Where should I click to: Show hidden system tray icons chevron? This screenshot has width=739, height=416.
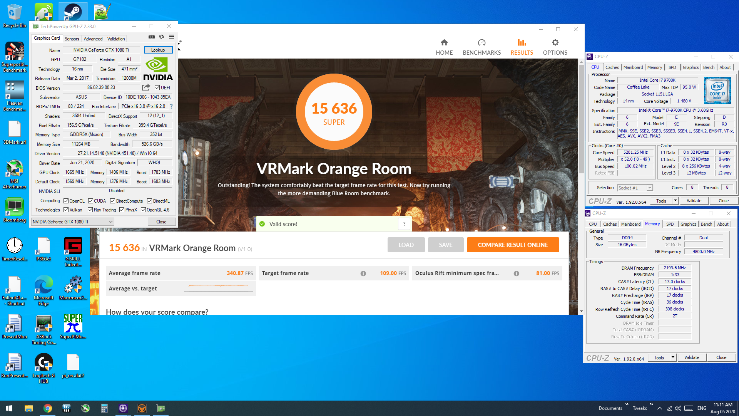tap(660, 408)
